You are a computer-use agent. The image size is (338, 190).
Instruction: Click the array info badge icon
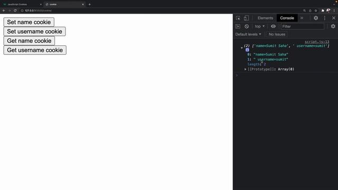[x=247, y=50]
